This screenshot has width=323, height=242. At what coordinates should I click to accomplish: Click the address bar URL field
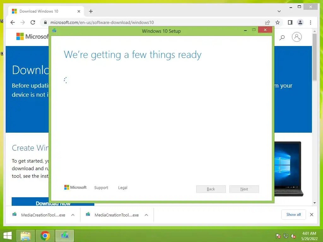point(152,22)
